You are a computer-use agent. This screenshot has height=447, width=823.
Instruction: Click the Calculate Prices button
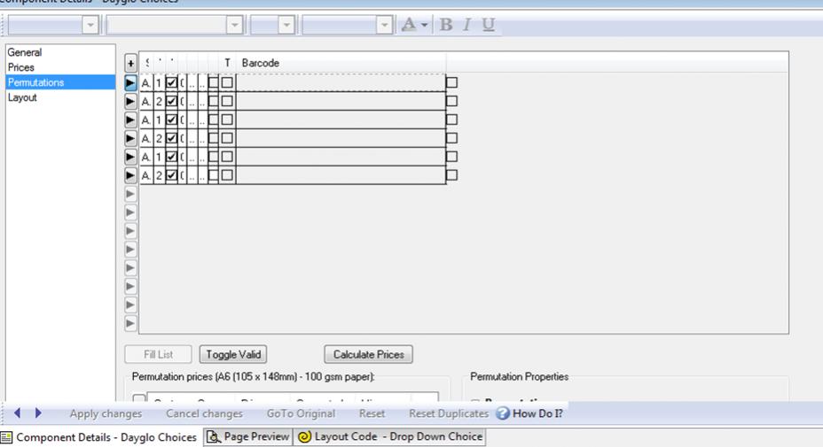click(368, 354)
